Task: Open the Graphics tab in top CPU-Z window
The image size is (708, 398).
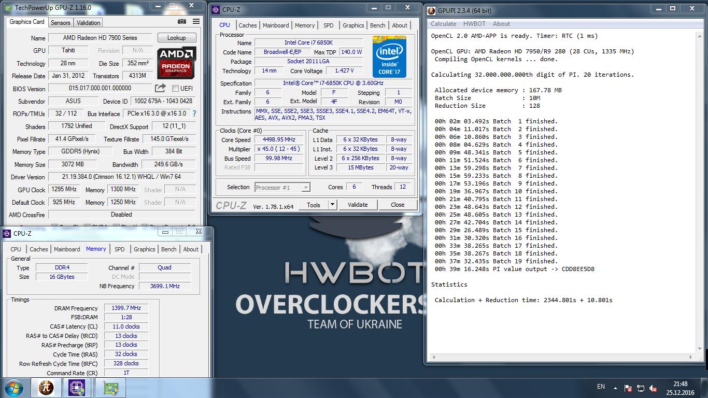Action: point(353,25)
